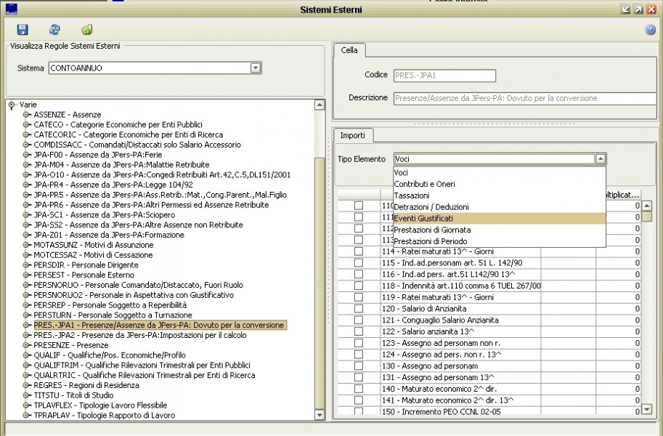663x436 pixels.
Task: Choose Contributi e Oneri in the list
Action: [424, 184]
